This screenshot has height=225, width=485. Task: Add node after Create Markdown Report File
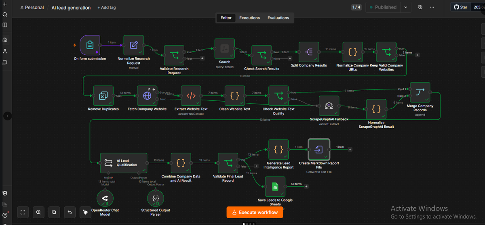click(x=350, y=149)
